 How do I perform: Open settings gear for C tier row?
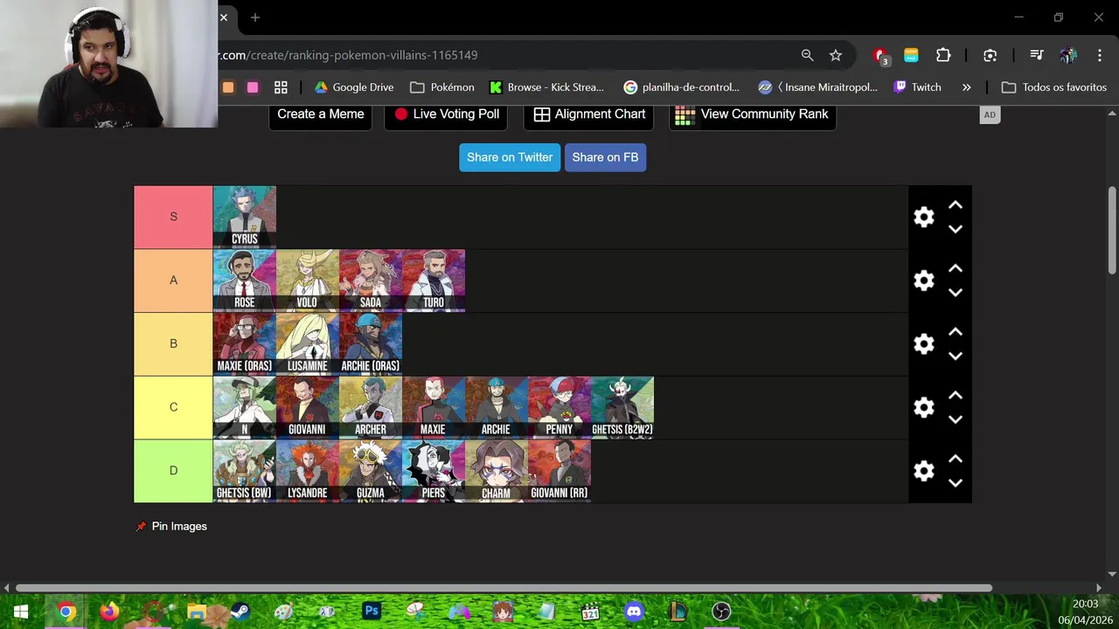[924, 408]
